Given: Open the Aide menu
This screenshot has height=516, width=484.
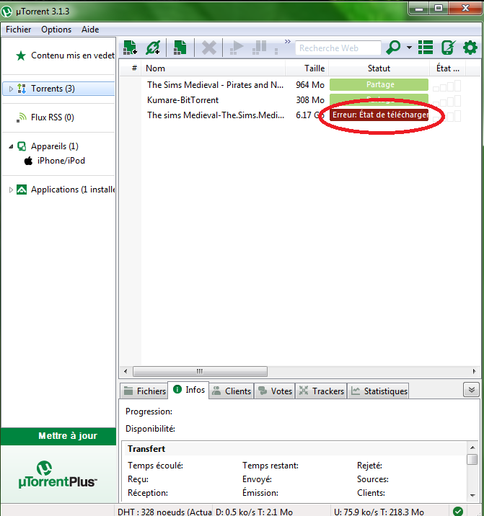Looking at the screenshot, I should pyautogui.click(x=90, y=30).
